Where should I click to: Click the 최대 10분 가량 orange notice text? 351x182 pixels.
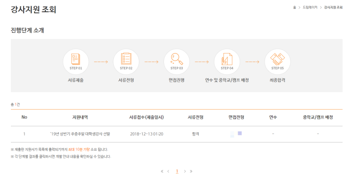point(79,150)
